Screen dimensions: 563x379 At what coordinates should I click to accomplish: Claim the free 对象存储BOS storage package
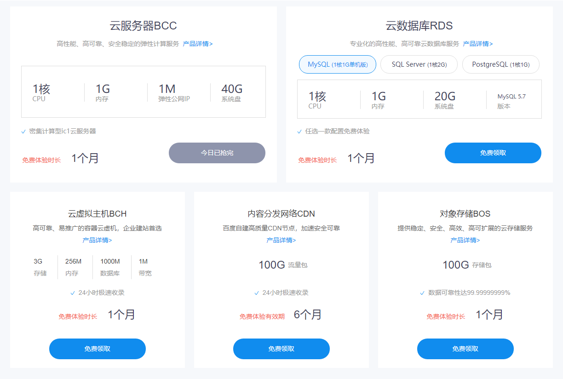(x=465, y=349)
